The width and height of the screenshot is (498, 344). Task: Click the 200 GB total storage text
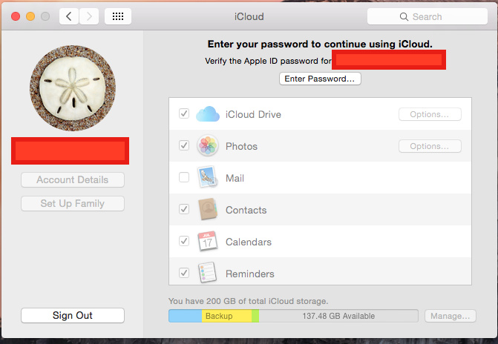pos(248,301)
